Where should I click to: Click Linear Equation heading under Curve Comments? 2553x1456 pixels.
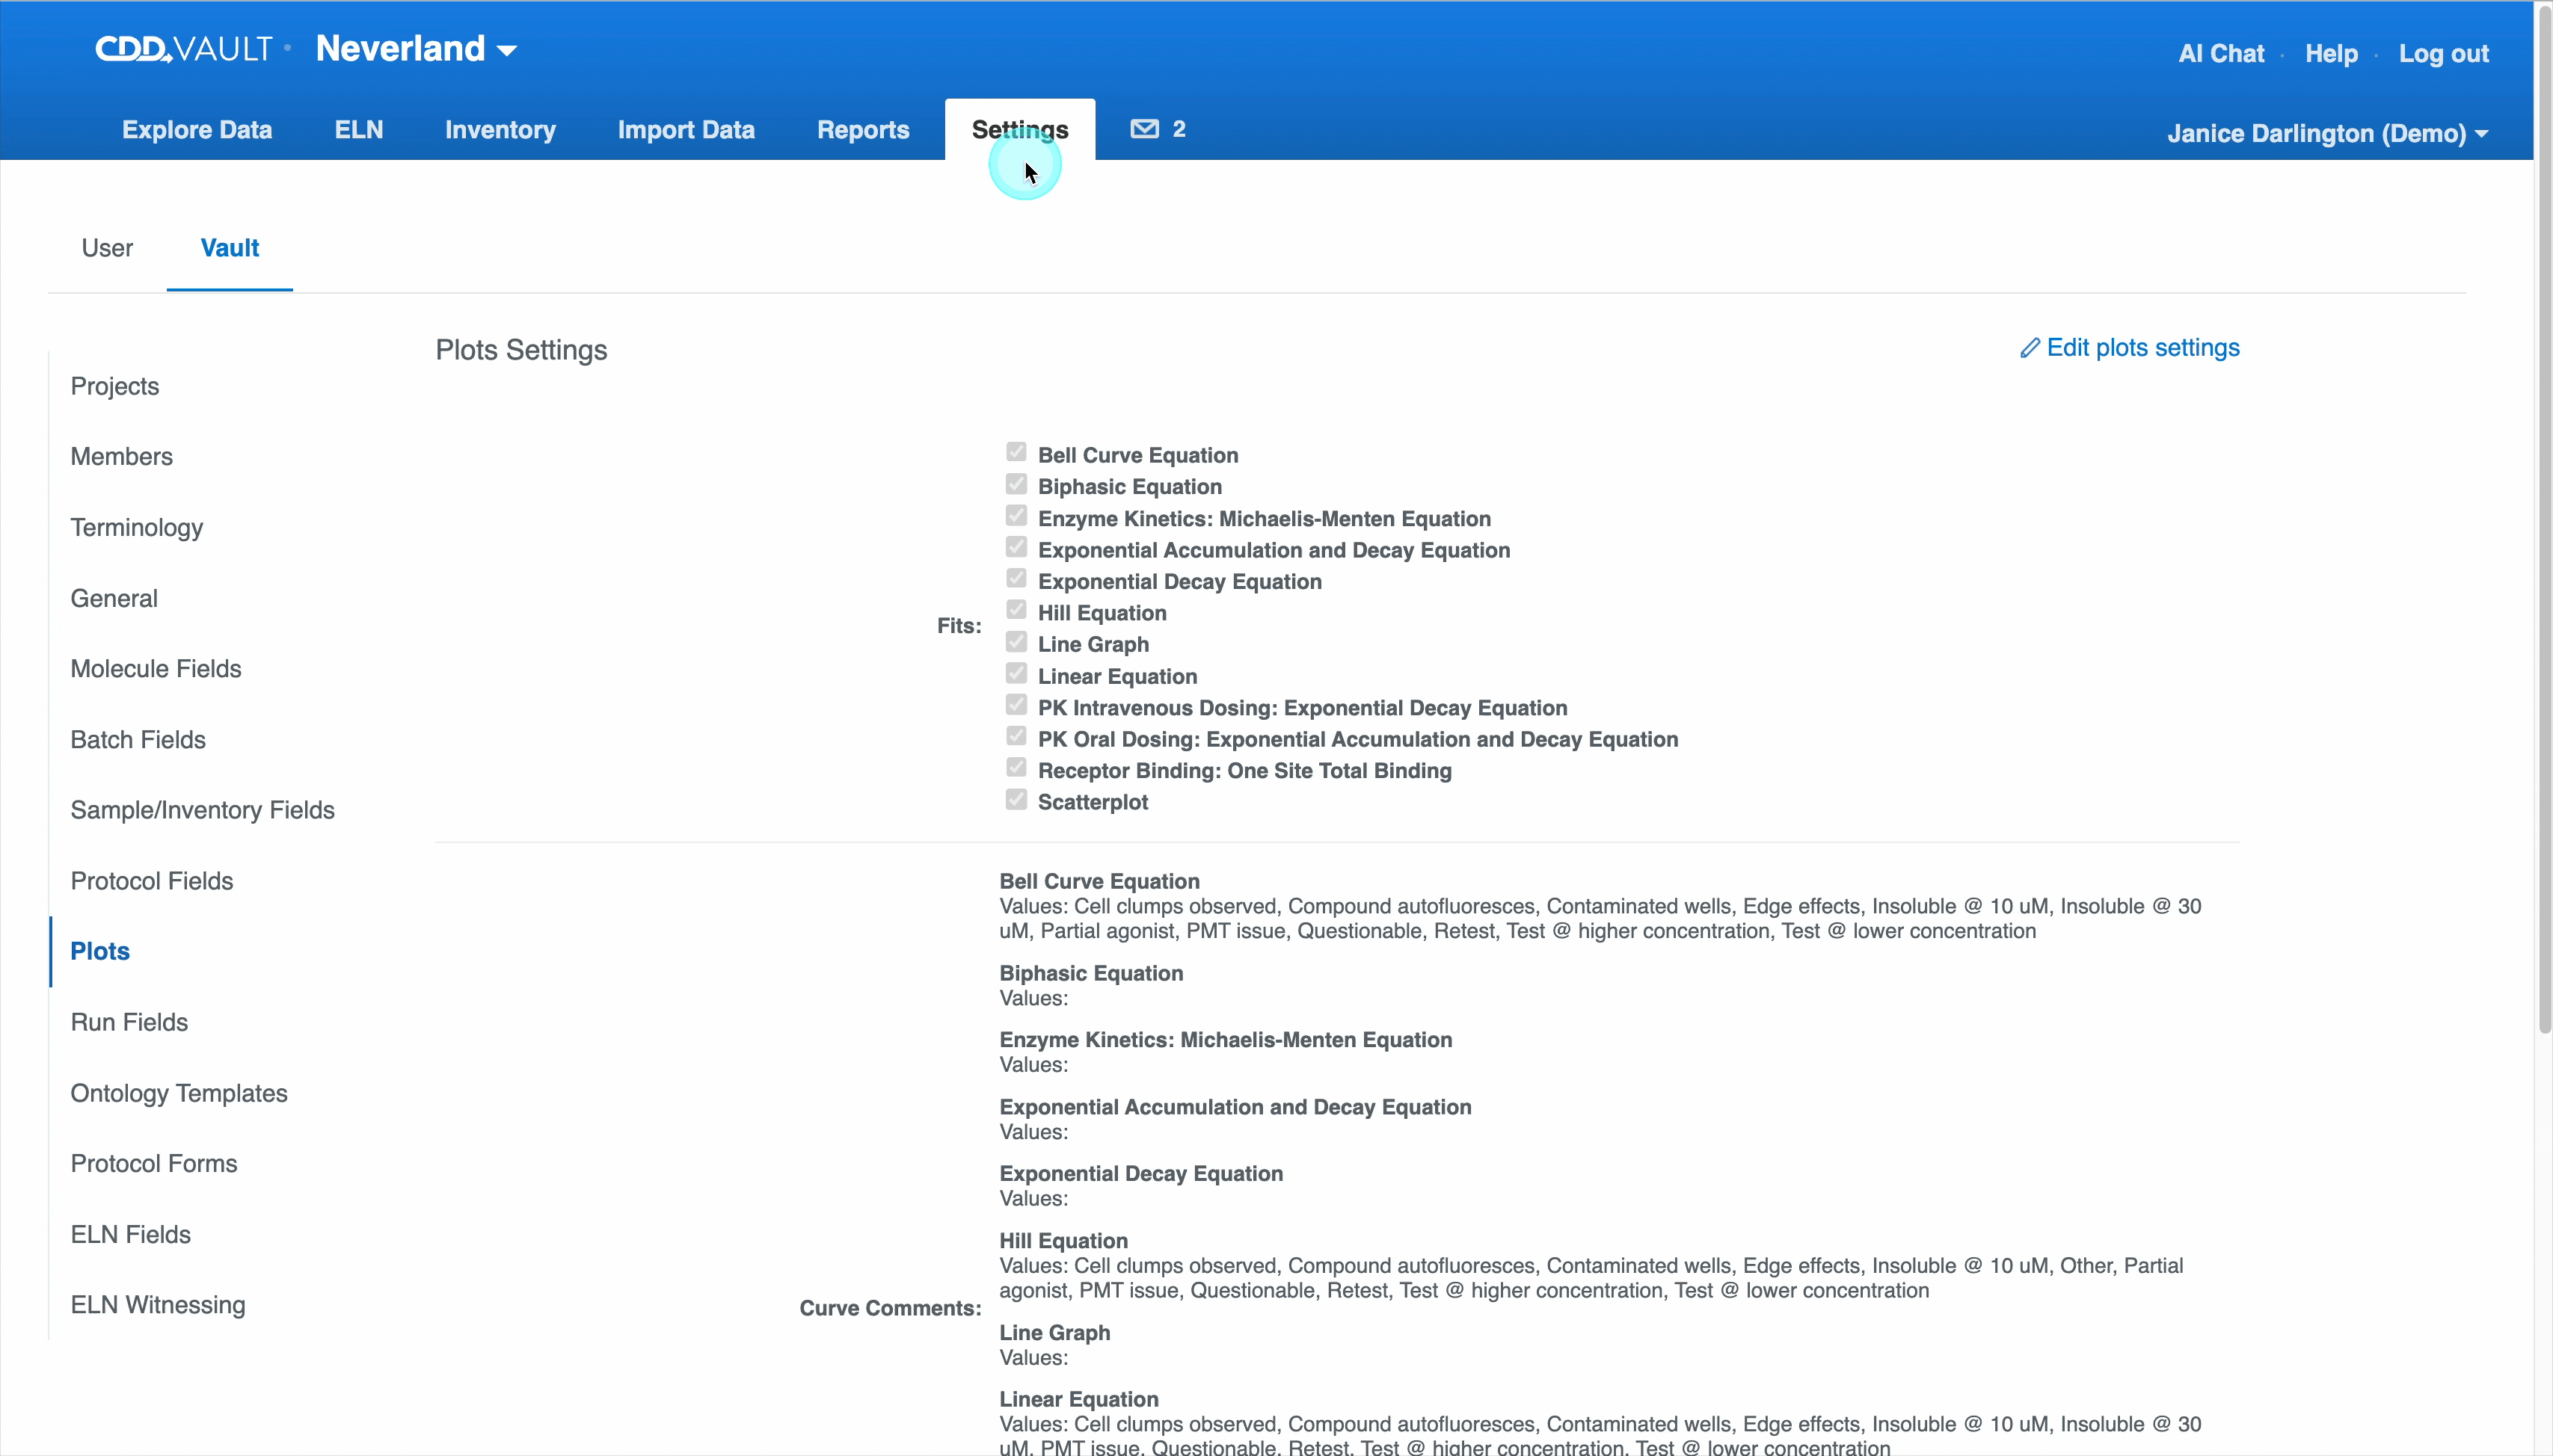pos(1078,1400)
